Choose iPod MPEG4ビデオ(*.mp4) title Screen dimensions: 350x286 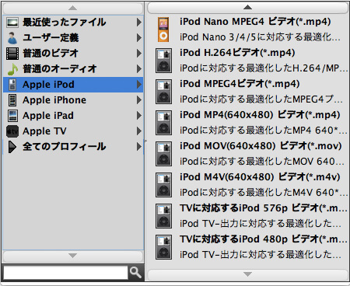click(x=240, y=84)
